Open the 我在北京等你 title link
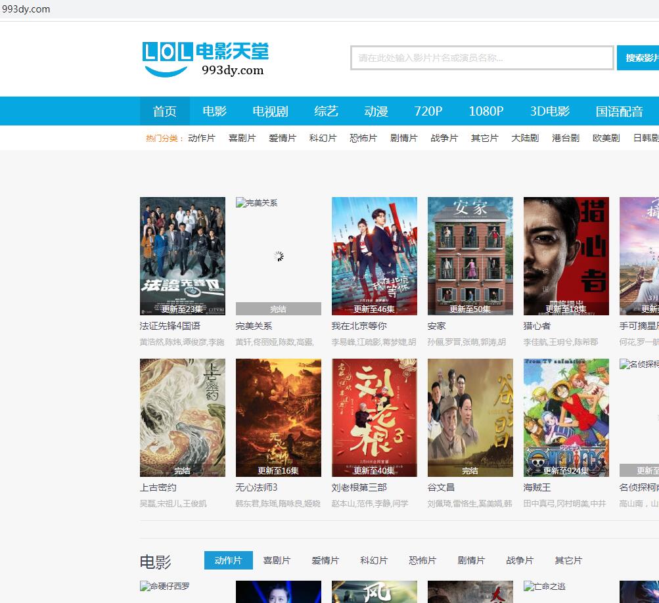The width and height of the screenshot is (659, 603). [x=359, y=326]
